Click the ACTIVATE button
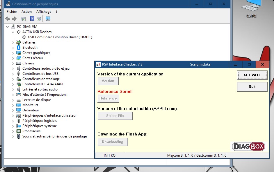Viewport: 274px width, 172px height. pyautogui.click(x=252, y=75)
